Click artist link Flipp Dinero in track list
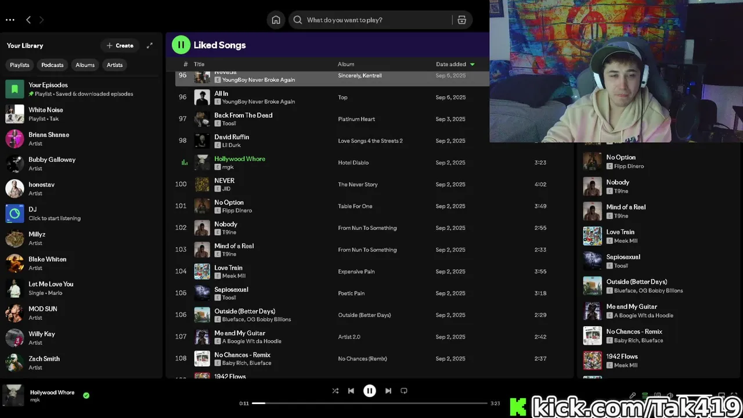The height and width of the screenshot is (418, 743). point(237,211)
